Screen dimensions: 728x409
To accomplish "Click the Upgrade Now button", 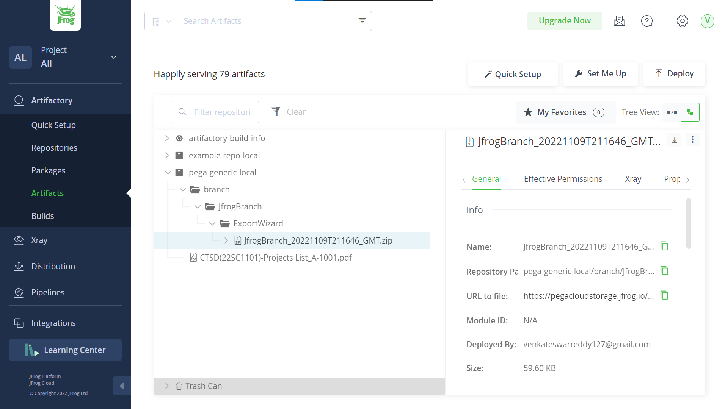I will (x=565, y=21).
